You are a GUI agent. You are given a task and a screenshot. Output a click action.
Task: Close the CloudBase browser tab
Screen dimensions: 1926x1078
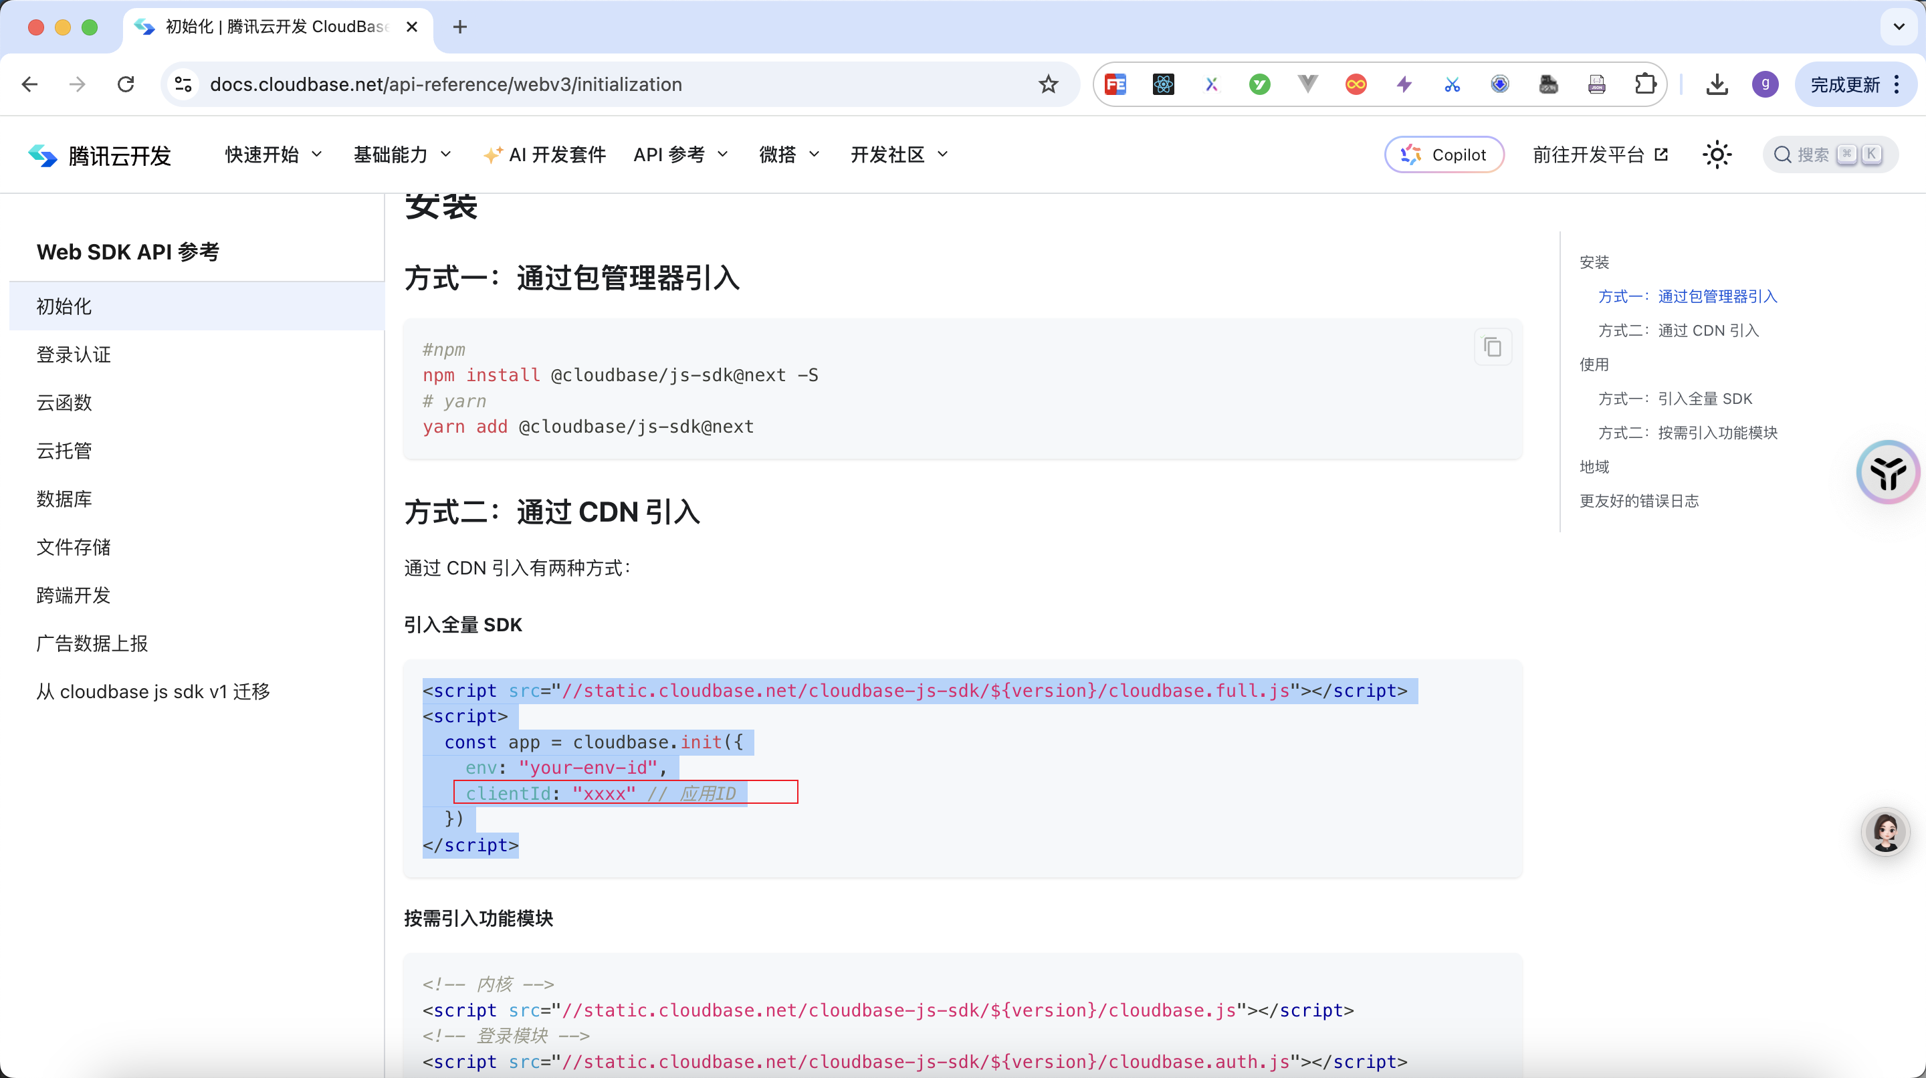[411, 27]
